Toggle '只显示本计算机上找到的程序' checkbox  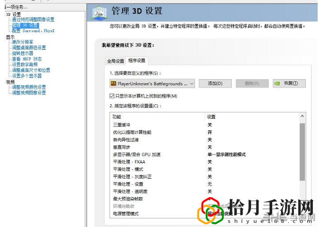click(x=112, y=96)
